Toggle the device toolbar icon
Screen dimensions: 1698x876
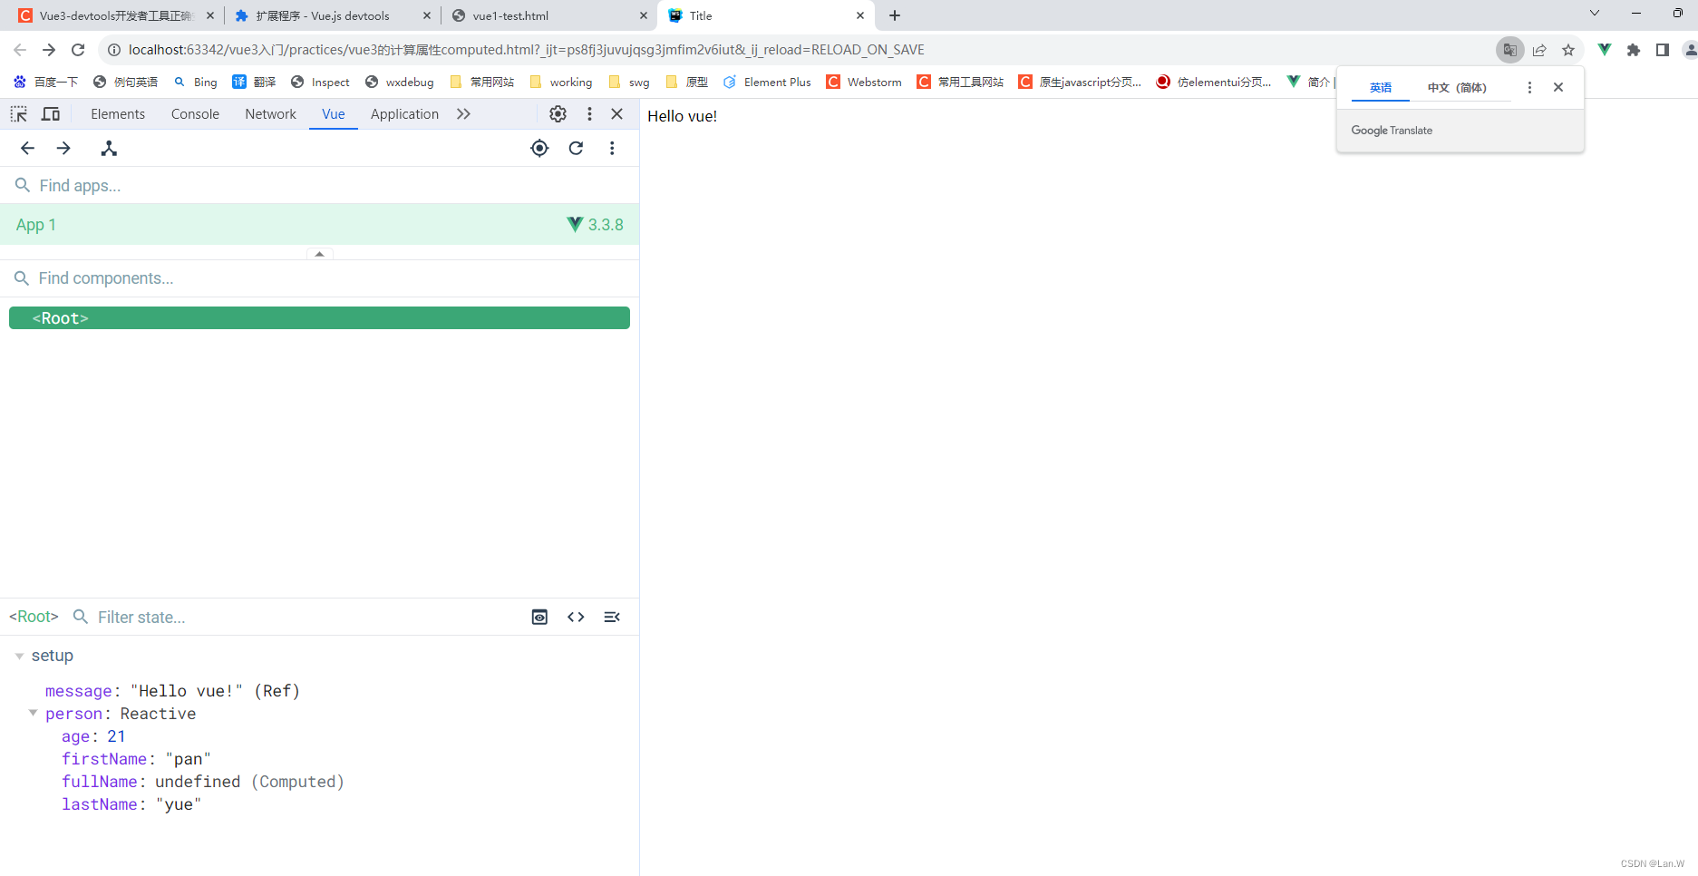51,113
